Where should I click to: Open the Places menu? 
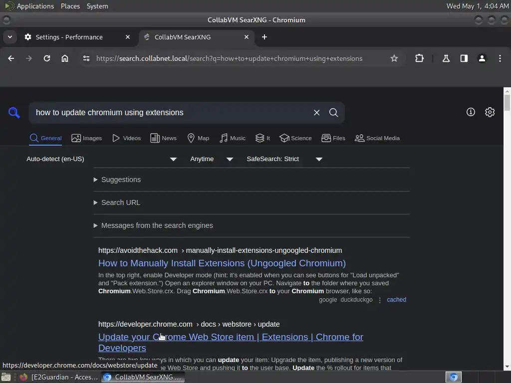(x=70, y=6)
